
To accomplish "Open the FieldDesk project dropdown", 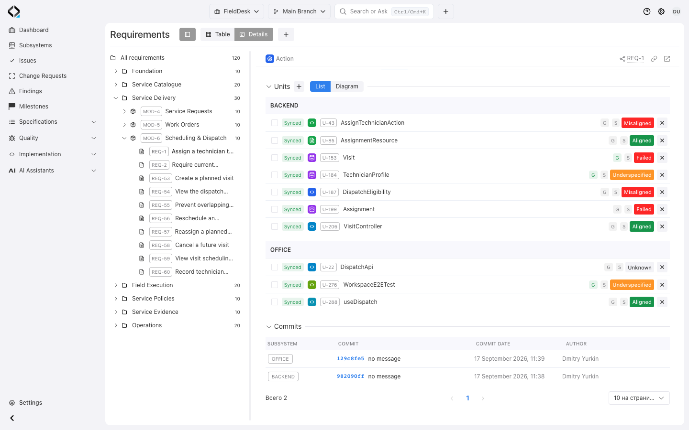I will tap(236, 11).
